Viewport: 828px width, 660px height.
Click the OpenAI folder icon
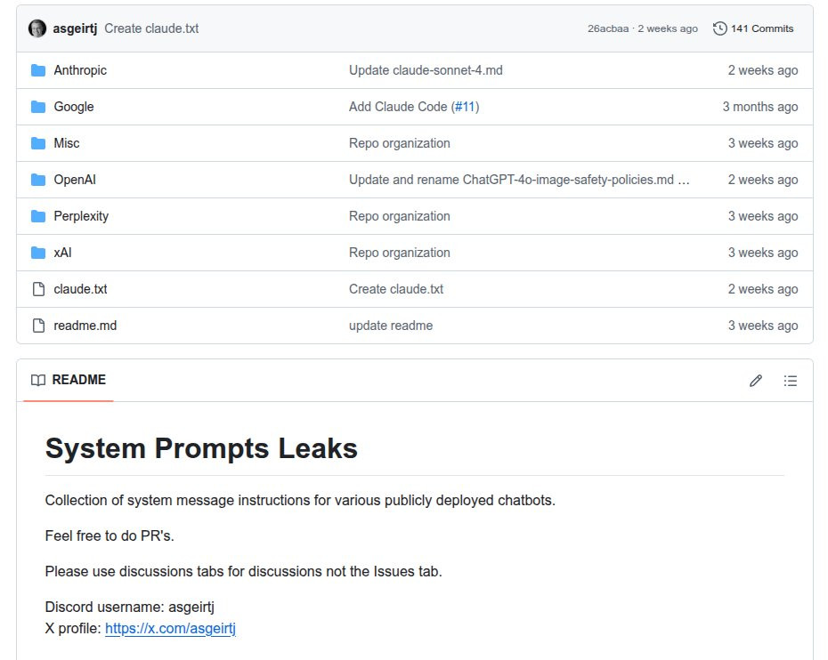tap(38, 180)
